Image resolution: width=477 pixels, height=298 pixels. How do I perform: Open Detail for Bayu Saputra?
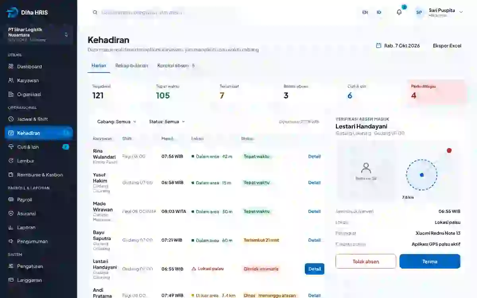[314, 240]
